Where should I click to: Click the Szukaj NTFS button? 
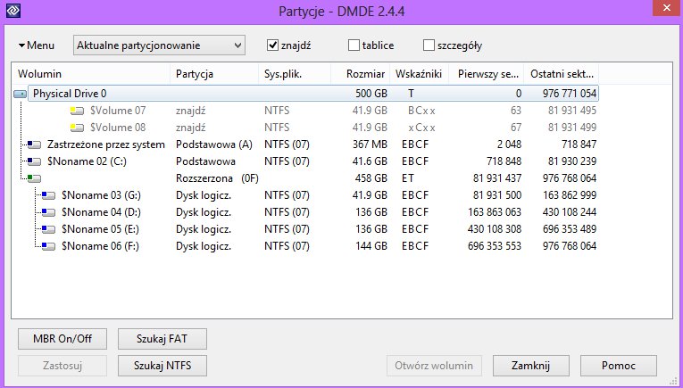pos(162,366)
